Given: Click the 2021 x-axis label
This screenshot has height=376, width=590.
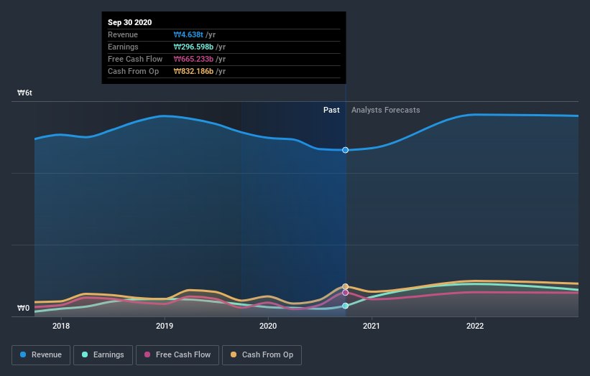Looking at the screenshot, I should pyautogui.click(x=372, y=326).
